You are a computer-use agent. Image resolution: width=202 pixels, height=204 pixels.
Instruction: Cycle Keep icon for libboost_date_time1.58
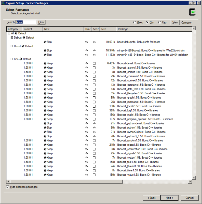pyautogui.click(x=45, y=89)
